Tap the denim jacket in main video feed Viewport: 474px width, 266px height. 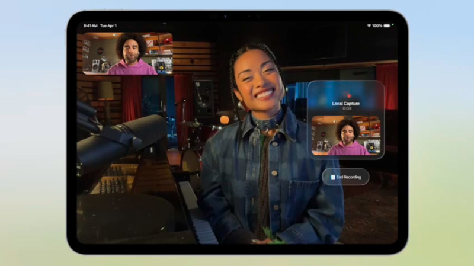click(x=296, y=178)
